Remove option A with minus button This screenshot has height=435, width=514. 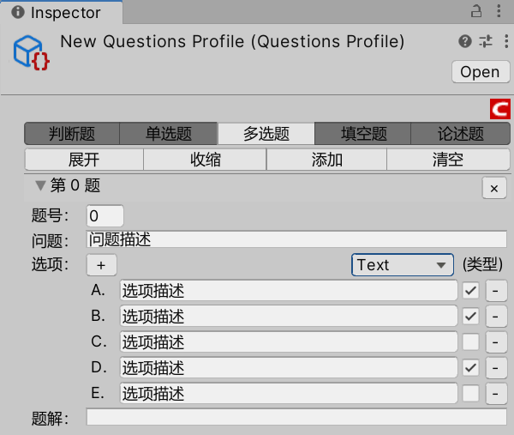pos(496,291)
